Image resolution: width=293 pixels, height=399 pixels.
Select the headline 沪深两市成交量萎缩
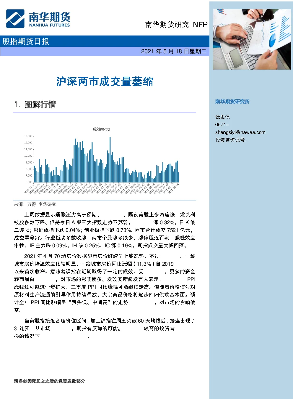pos(105,81)
